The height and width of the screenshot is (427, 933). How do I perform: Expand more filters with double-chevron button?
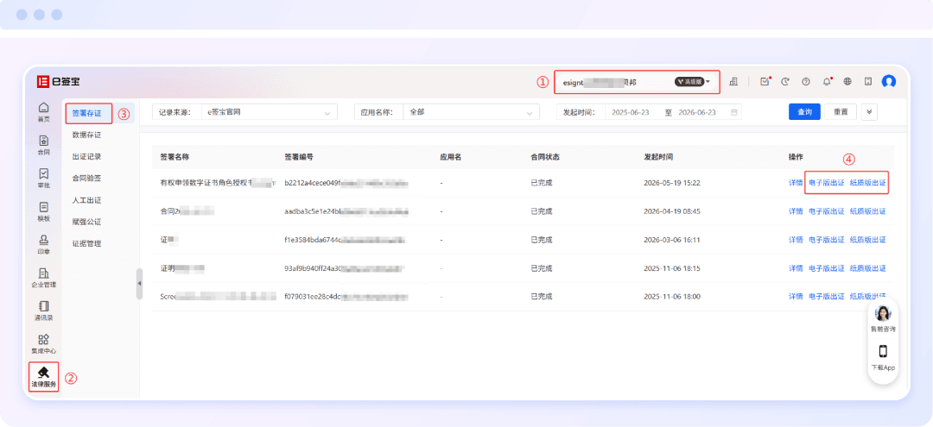(869, 112)
